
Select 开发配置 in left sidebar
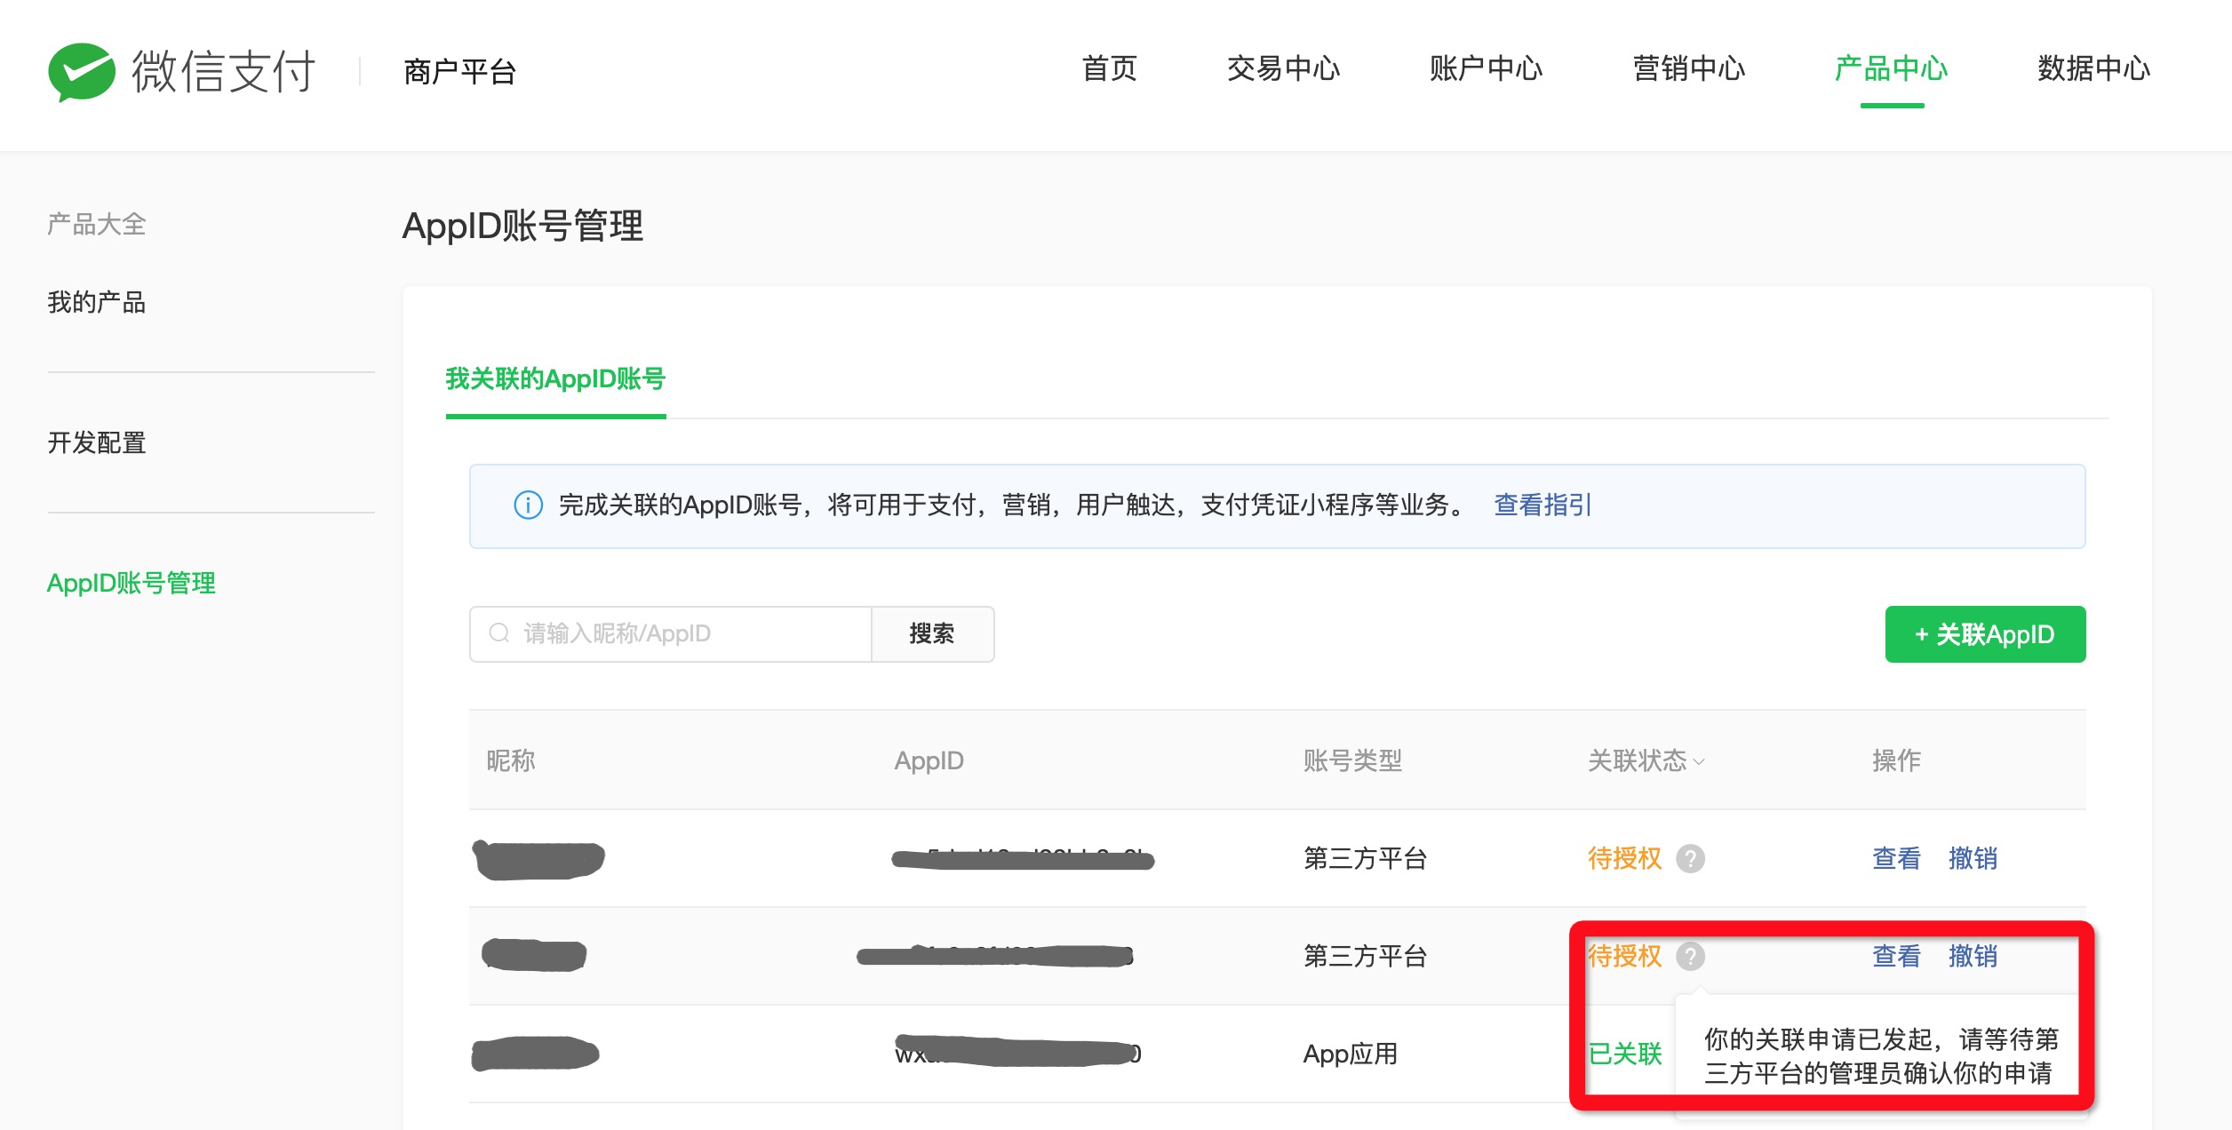(x=97, y=443)
